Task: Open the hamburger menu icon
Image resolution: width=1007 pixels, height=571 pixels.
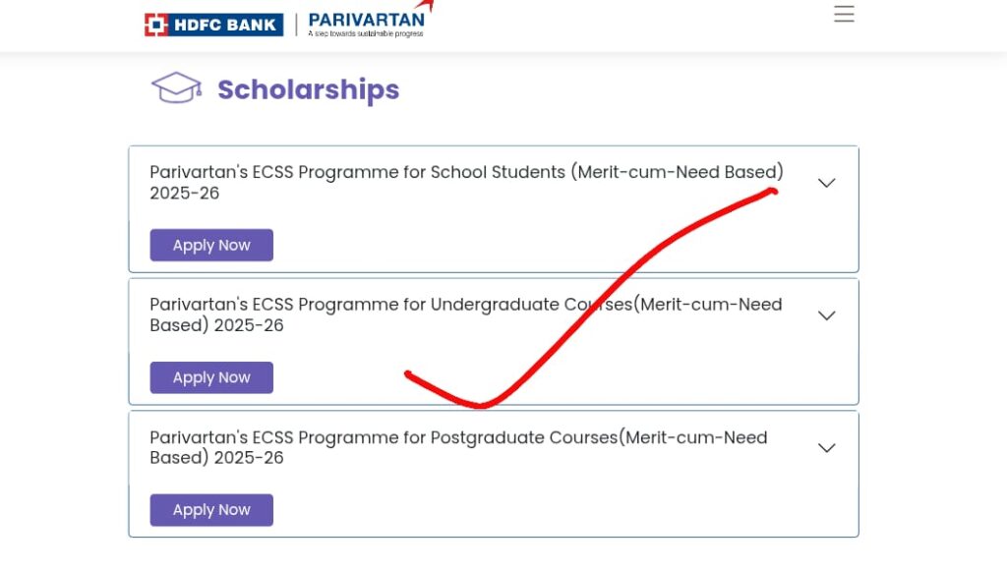Action: (844, 14)
